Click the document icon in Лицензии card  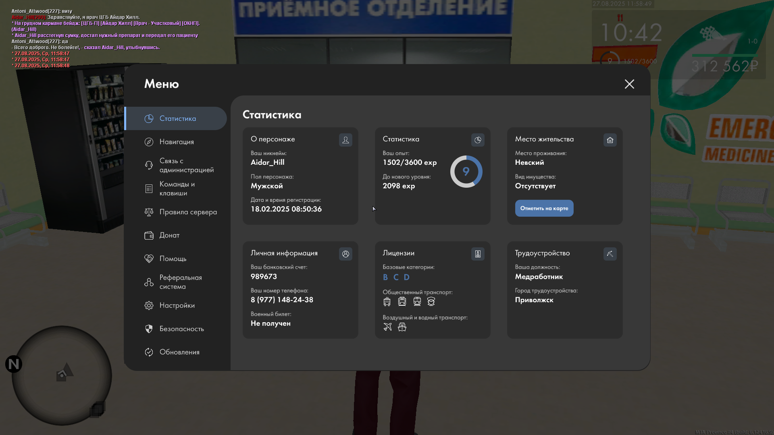(x=478, y=254)
